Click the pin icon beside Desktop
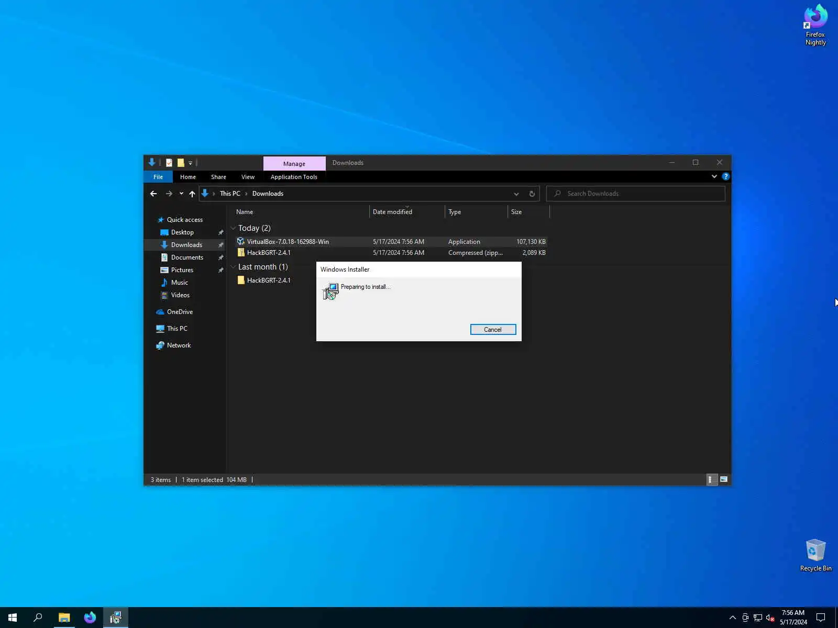 click(x=220, y=232)
